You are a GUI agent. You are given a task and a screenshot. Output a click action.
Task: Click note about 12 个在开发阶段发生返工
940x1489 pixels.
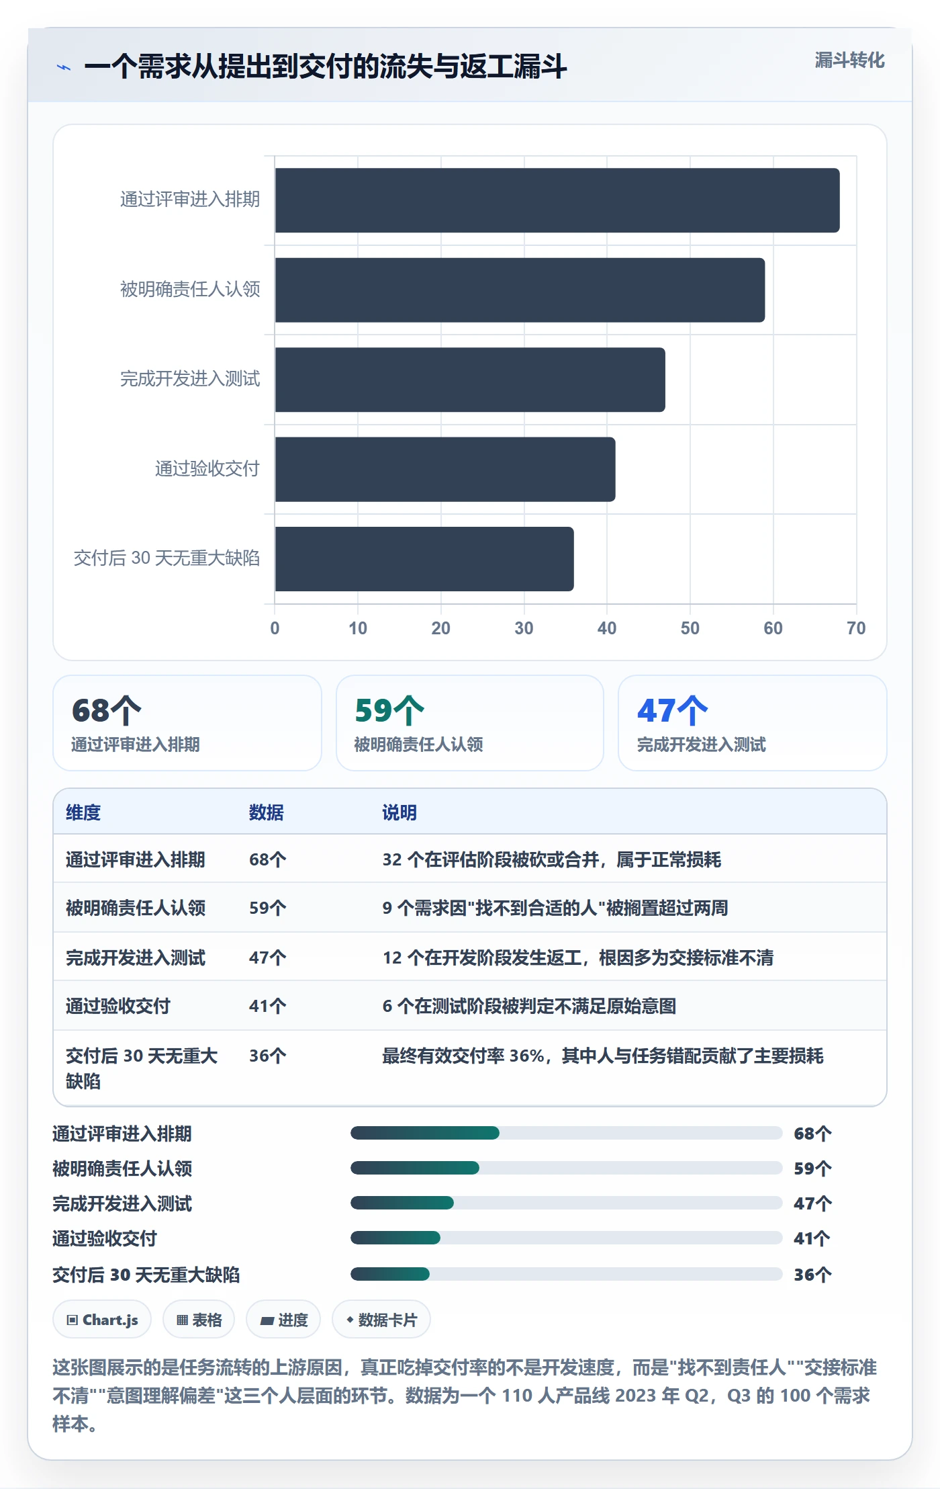pyautogui.click(x=578, y=958)
